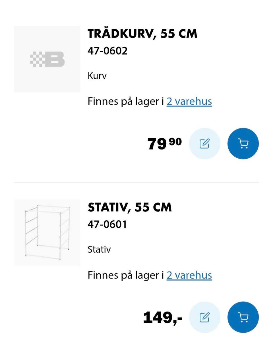
Task: Select item number 47-0601
Action: 107,225
